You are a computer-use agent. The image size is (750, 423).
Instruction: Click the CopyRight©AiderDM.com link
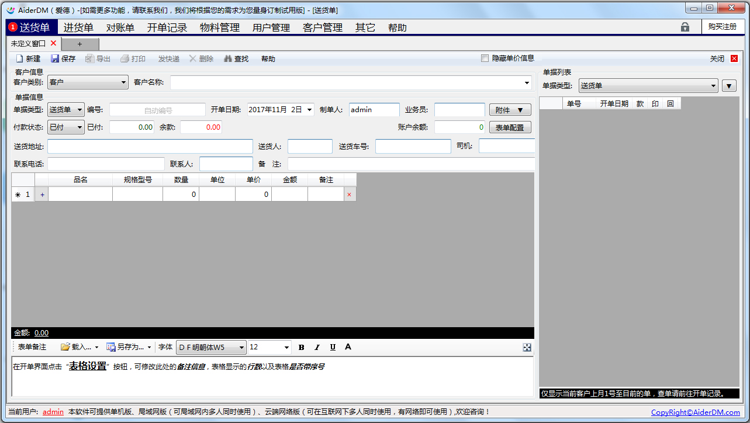click(x=696, y=412)
